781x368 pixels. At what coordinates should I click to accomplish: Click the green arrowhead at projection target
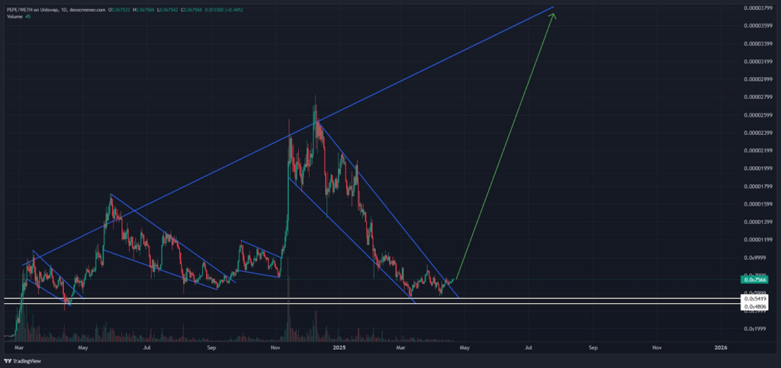[x=552, y=15]
